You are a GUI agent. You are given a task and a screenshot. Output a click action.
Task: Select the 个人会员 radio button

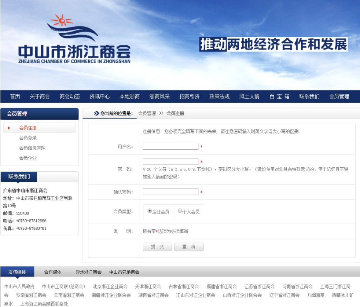(180, 211)
